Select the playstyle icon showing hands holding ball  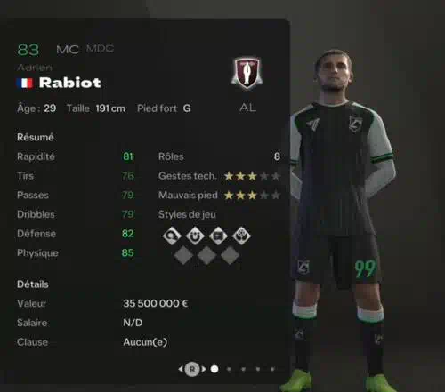pyautogui.click(x=241, y=236)
